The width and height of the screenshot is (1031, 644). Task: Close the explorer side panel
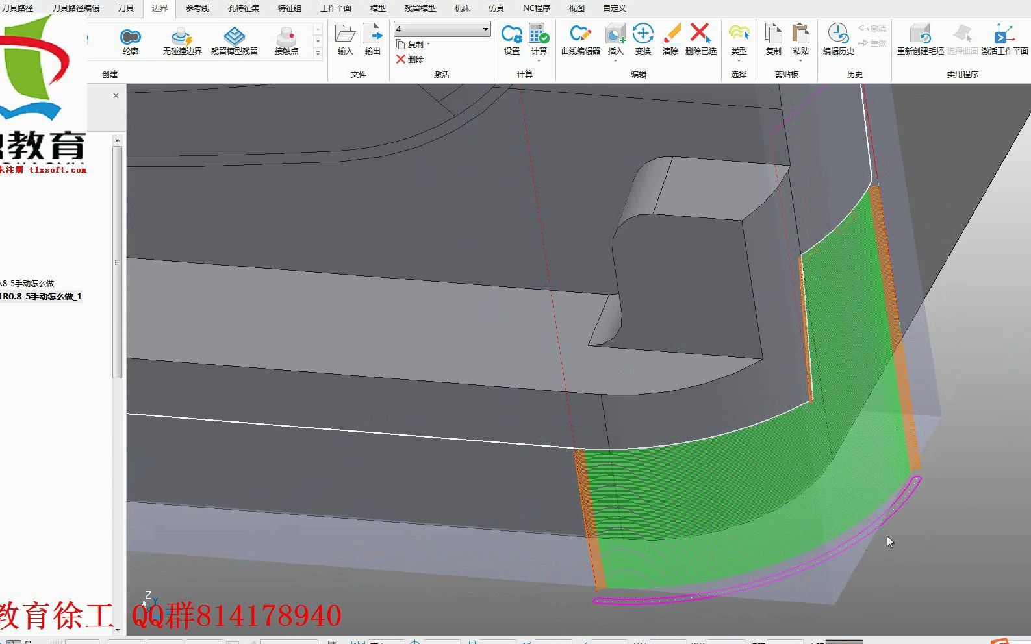point(116,96)
